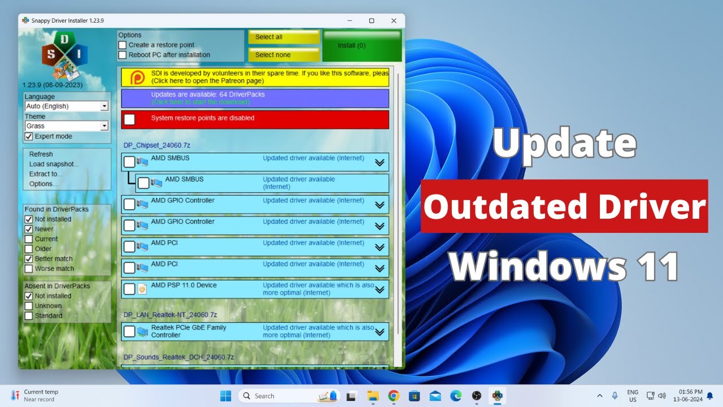Launch Microsoft Edge from the taskbar
Screen dimensions: 723x407
[x=456, y=396]
